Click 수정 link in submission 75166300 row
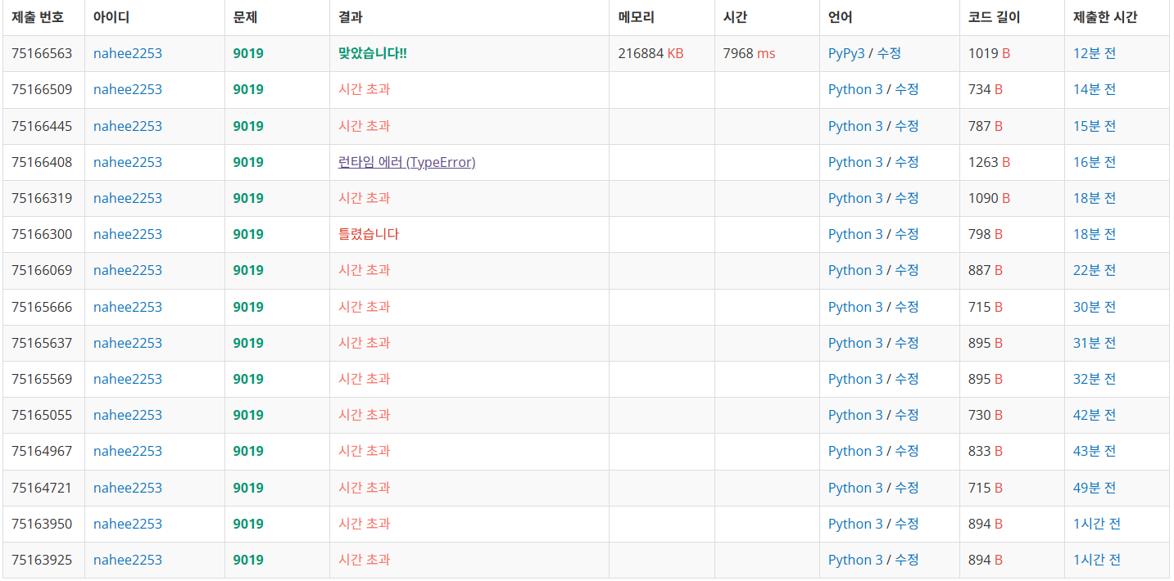 (907, 234)
